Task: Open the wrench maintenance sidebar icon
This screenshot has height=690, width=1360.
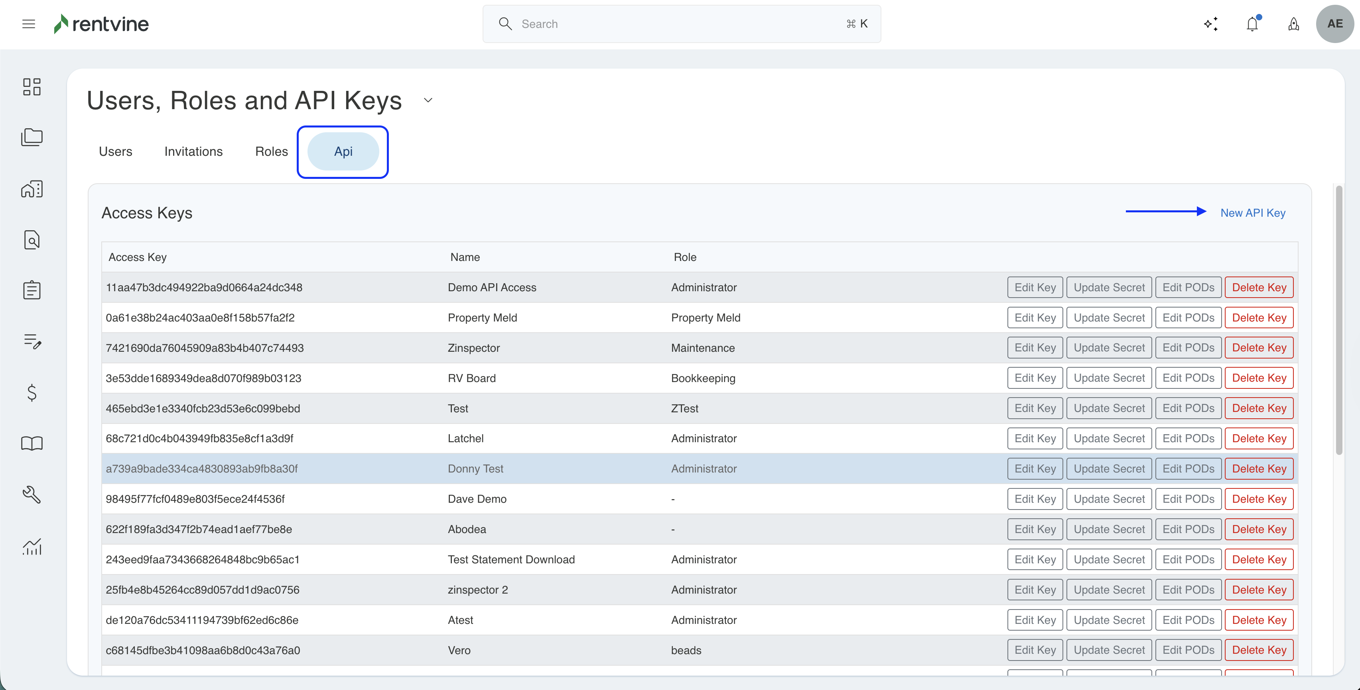Action: click(x=32, y=494)
